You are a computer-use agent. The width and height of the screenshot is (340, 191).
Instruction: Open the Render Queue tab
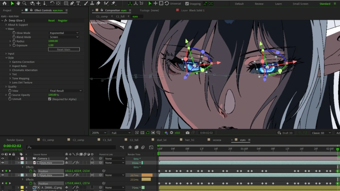pyautogui.click(x=15, y=140)
